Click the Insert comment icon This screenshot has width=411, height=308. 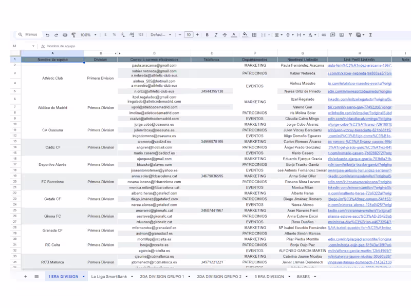332,35
